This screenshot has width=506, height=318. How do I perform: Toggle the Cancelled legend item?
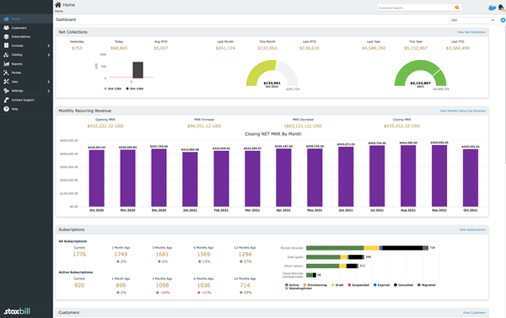(x=403, y=285)
